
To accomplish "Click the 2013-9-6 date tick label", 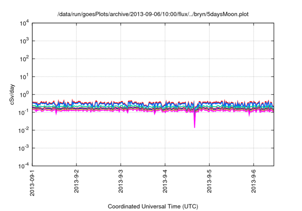I will pyautogui.click(x=254, y=181).
